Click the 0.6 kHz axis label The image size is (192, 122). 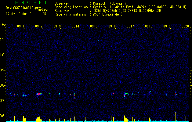pyautogui.click(x=3, y=116)
